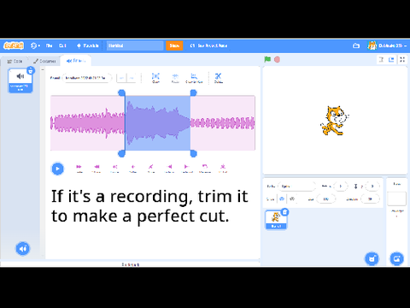Click the Copy to New icon
The width and height of the screenshot is (410, 308).
[194, 78]
